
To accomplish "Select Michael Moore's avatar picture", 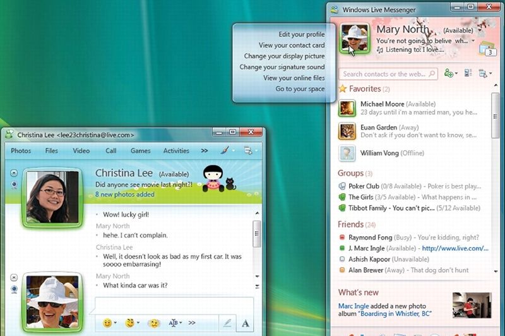I will (x=347, y=108).
